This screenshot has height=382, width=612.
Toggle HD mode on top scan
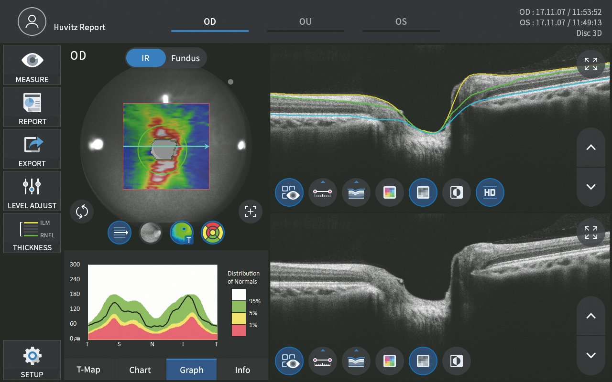[x=490, y=193]
